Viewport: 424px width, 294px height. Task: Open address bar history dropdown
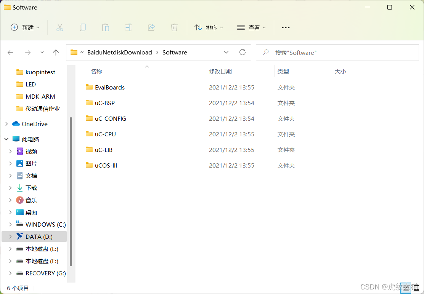pos(226,53)
